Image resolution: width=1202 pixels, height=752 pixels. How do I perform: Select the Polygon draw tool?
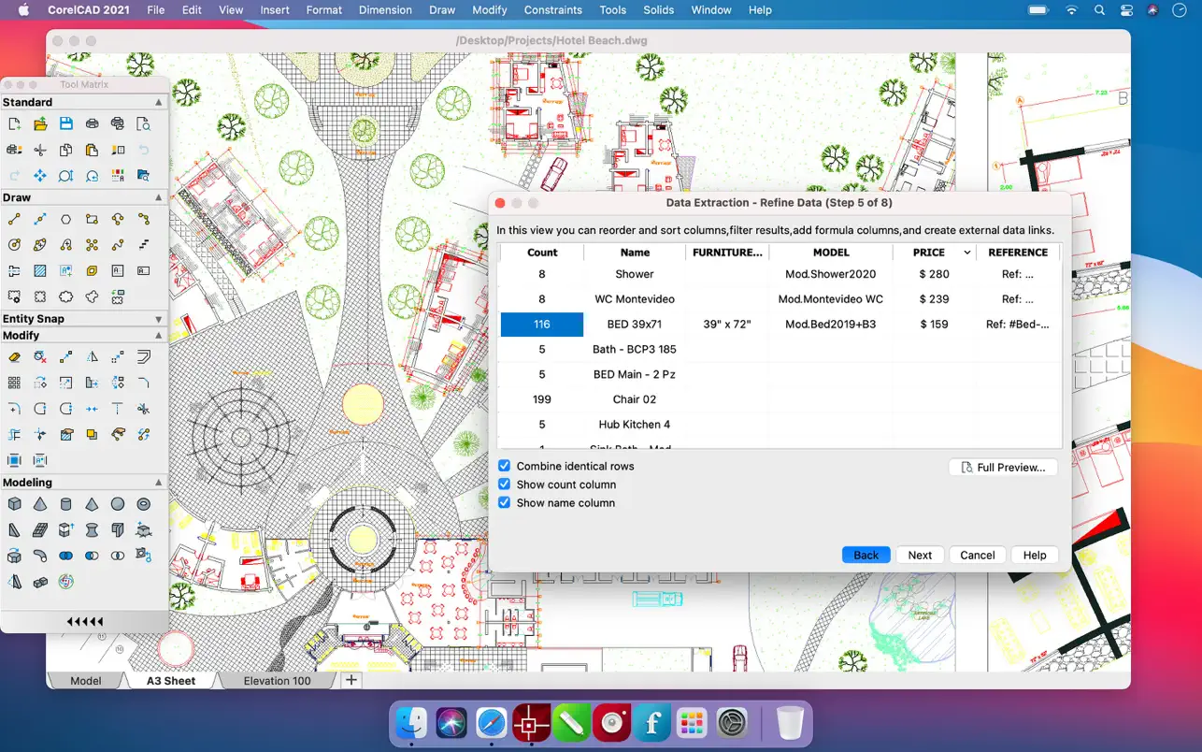pyautogui.click(x=65, y=220)
